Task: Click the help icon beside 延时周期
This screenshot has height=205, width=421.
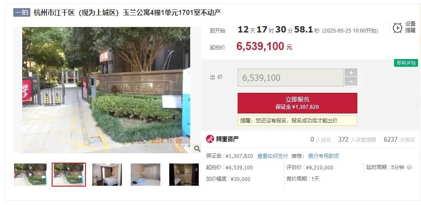Action: click(409, 167)
